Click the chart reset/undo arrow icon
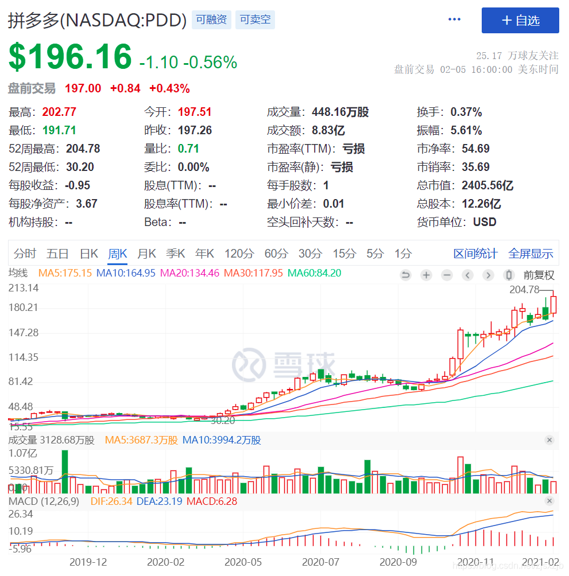 pos(405,275)
